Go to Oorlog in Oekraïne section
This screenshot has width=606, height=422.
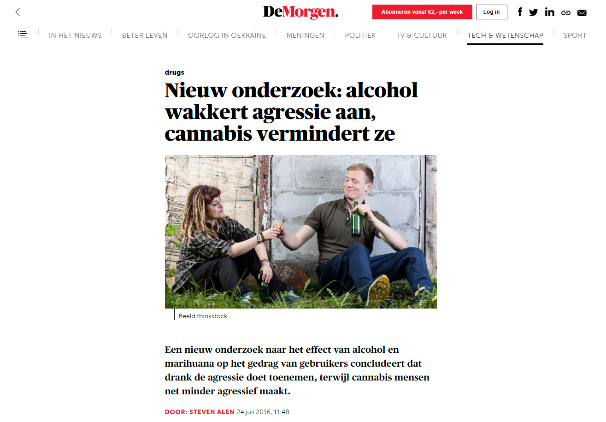click(227, 35)
